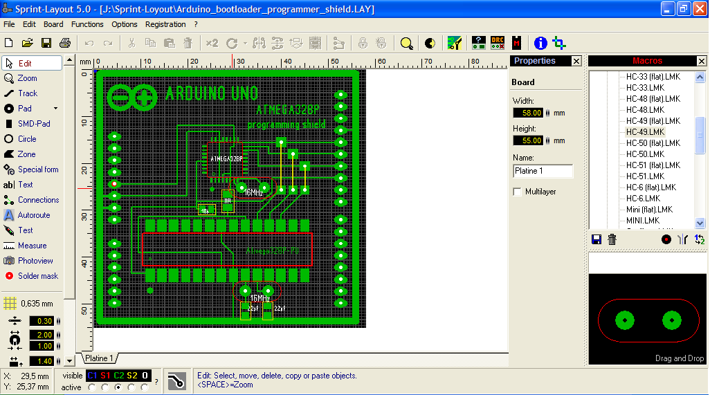Click the yellow grid size icon
Viewport: 710px width, 395px height.
(x=10, y=304)
